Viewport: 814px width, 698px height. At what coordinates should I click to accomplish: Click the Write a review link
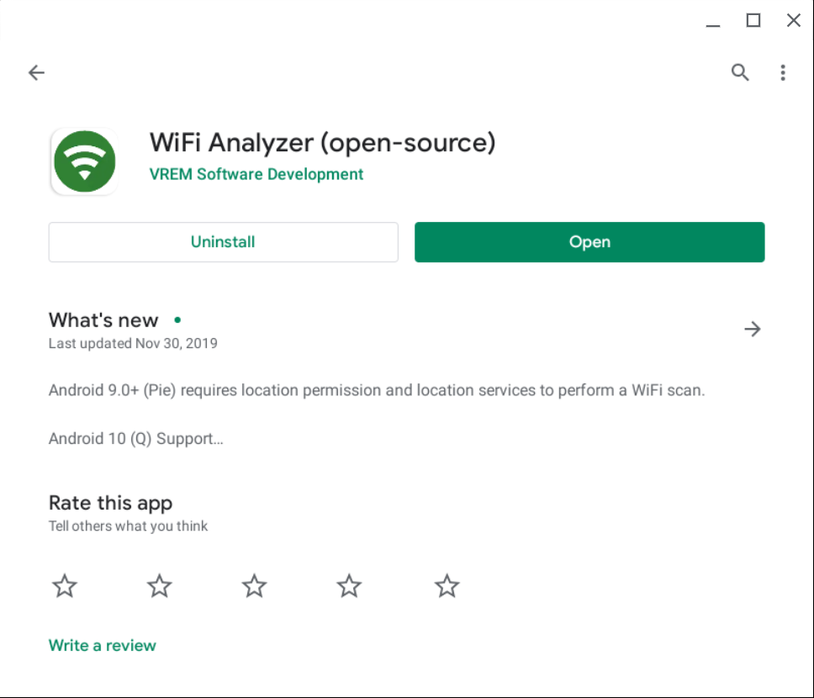click(103, 645)
